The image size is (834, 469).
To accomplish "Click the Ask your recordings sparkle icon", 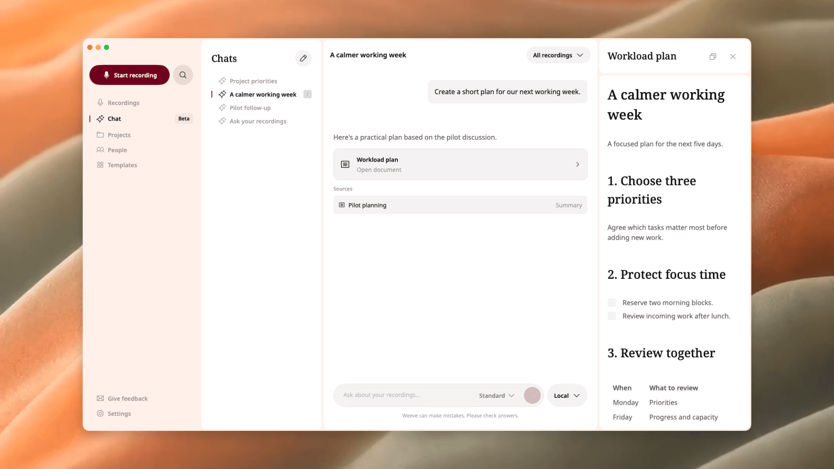I will pyautogui.click(x=222, y=121).
